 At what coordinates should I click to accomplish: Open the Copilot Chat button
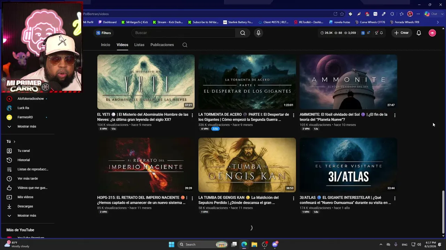431,14
